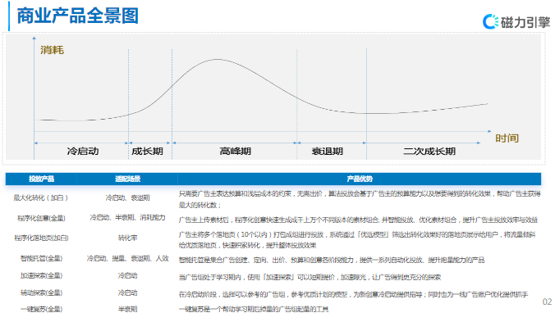Screen dimensions: 555x322
Task: Select the 成长期 phase label
Action: pos(147,152)
